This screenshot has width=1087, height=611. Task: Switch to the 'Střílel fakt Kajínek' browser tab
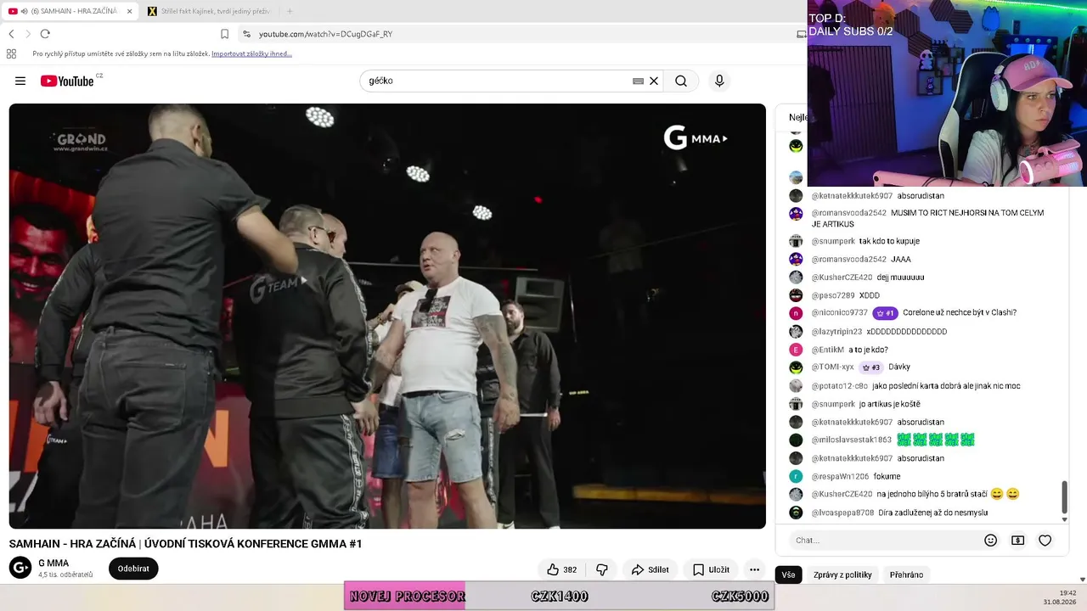[x=208, y=11]
